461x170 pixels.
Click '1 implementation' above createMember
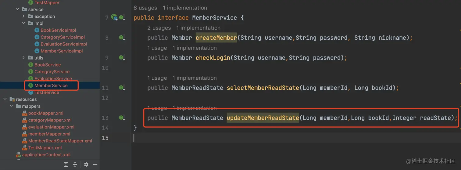(x=198, y=28)
